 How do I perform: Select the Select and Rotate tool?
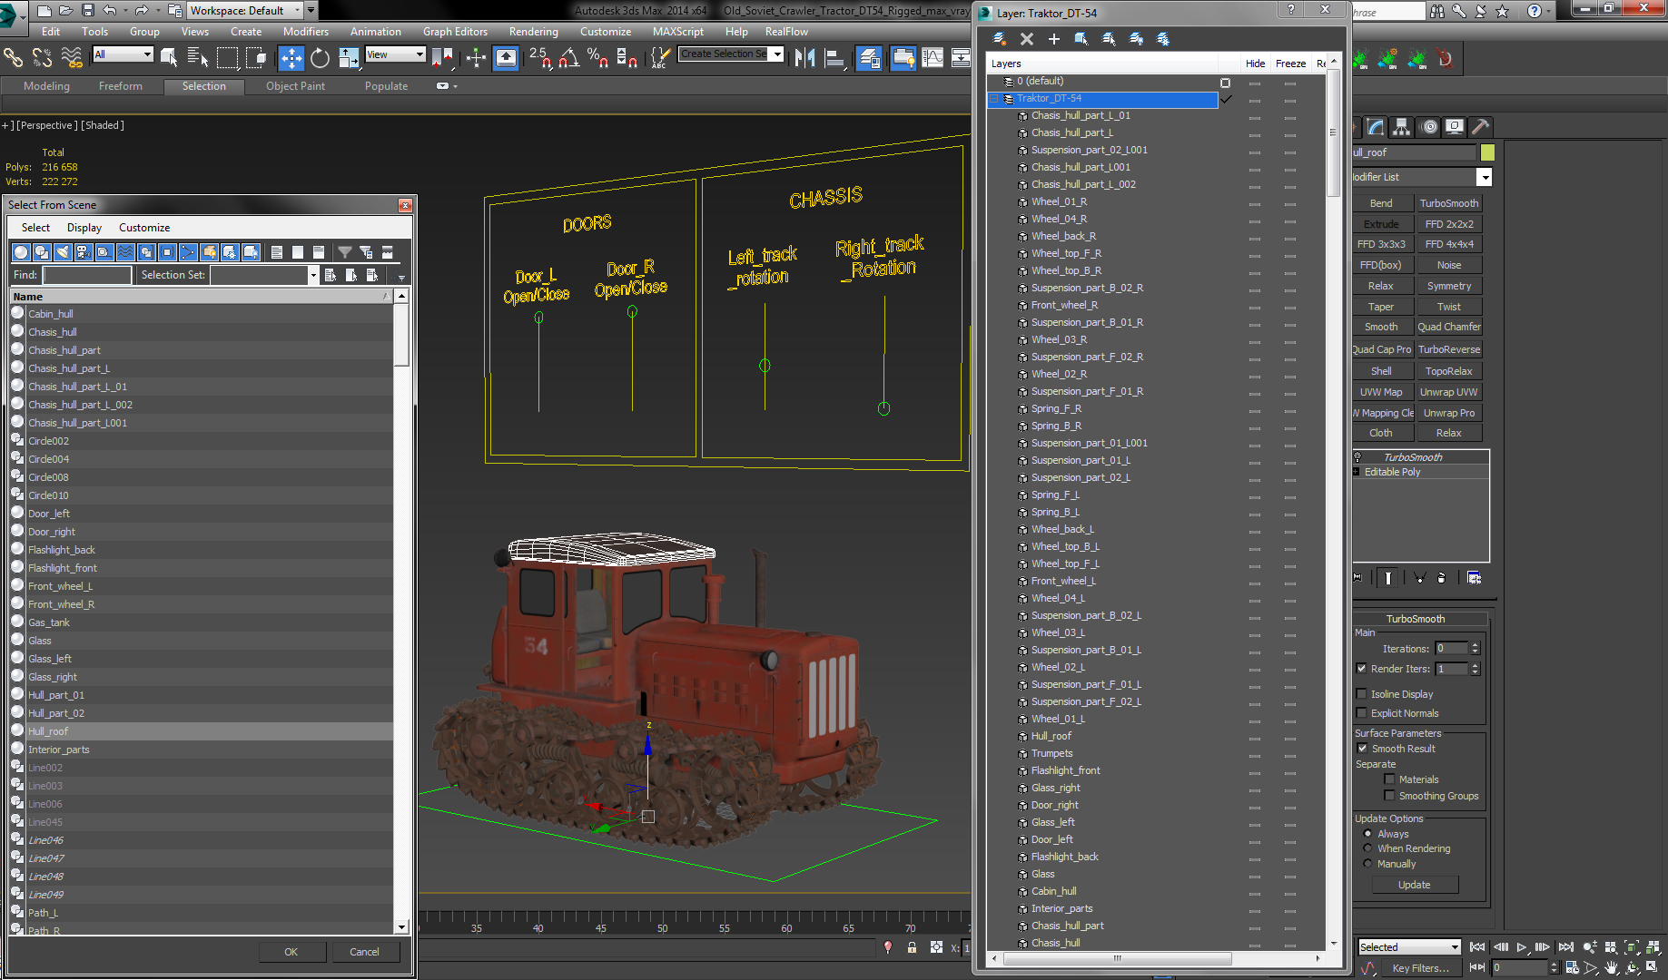(x=320, y=58)
